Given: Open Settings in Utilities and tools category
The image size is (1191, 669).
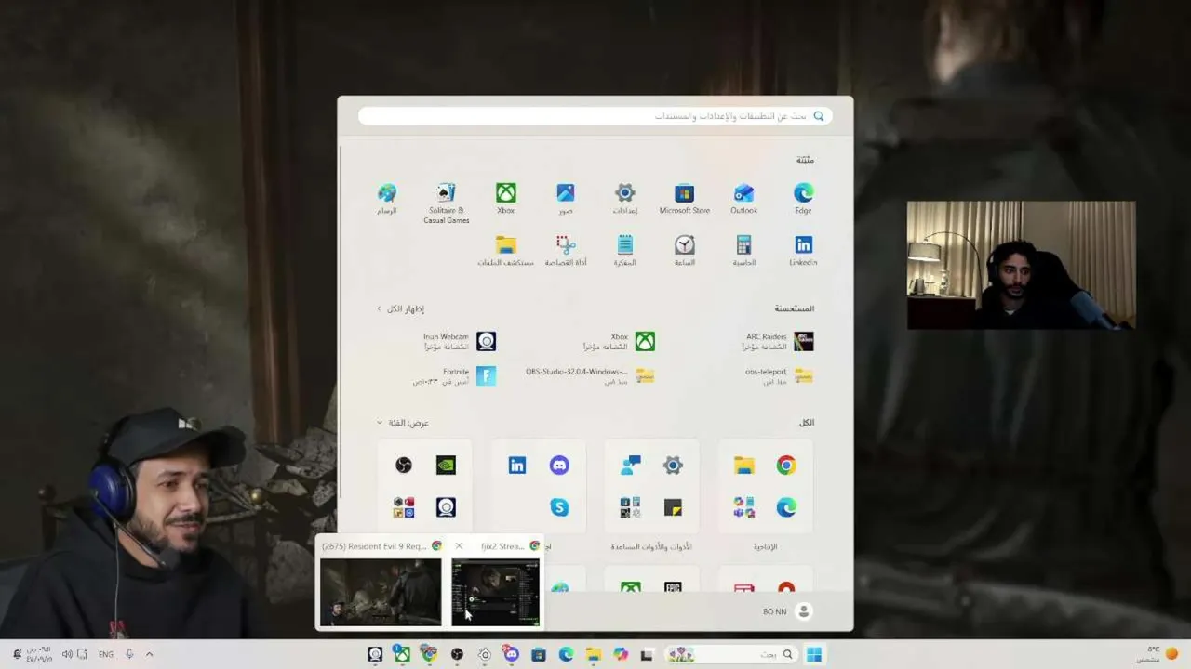Looking at the screenshot, I should click(673, 466).
